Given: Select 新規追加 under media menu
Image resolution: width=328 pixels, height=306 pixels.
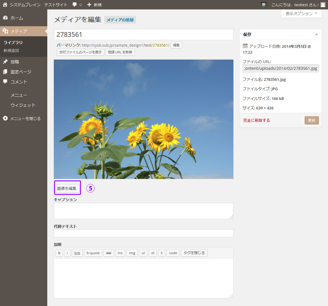Looking at the screenshot, I should point(11,50).
